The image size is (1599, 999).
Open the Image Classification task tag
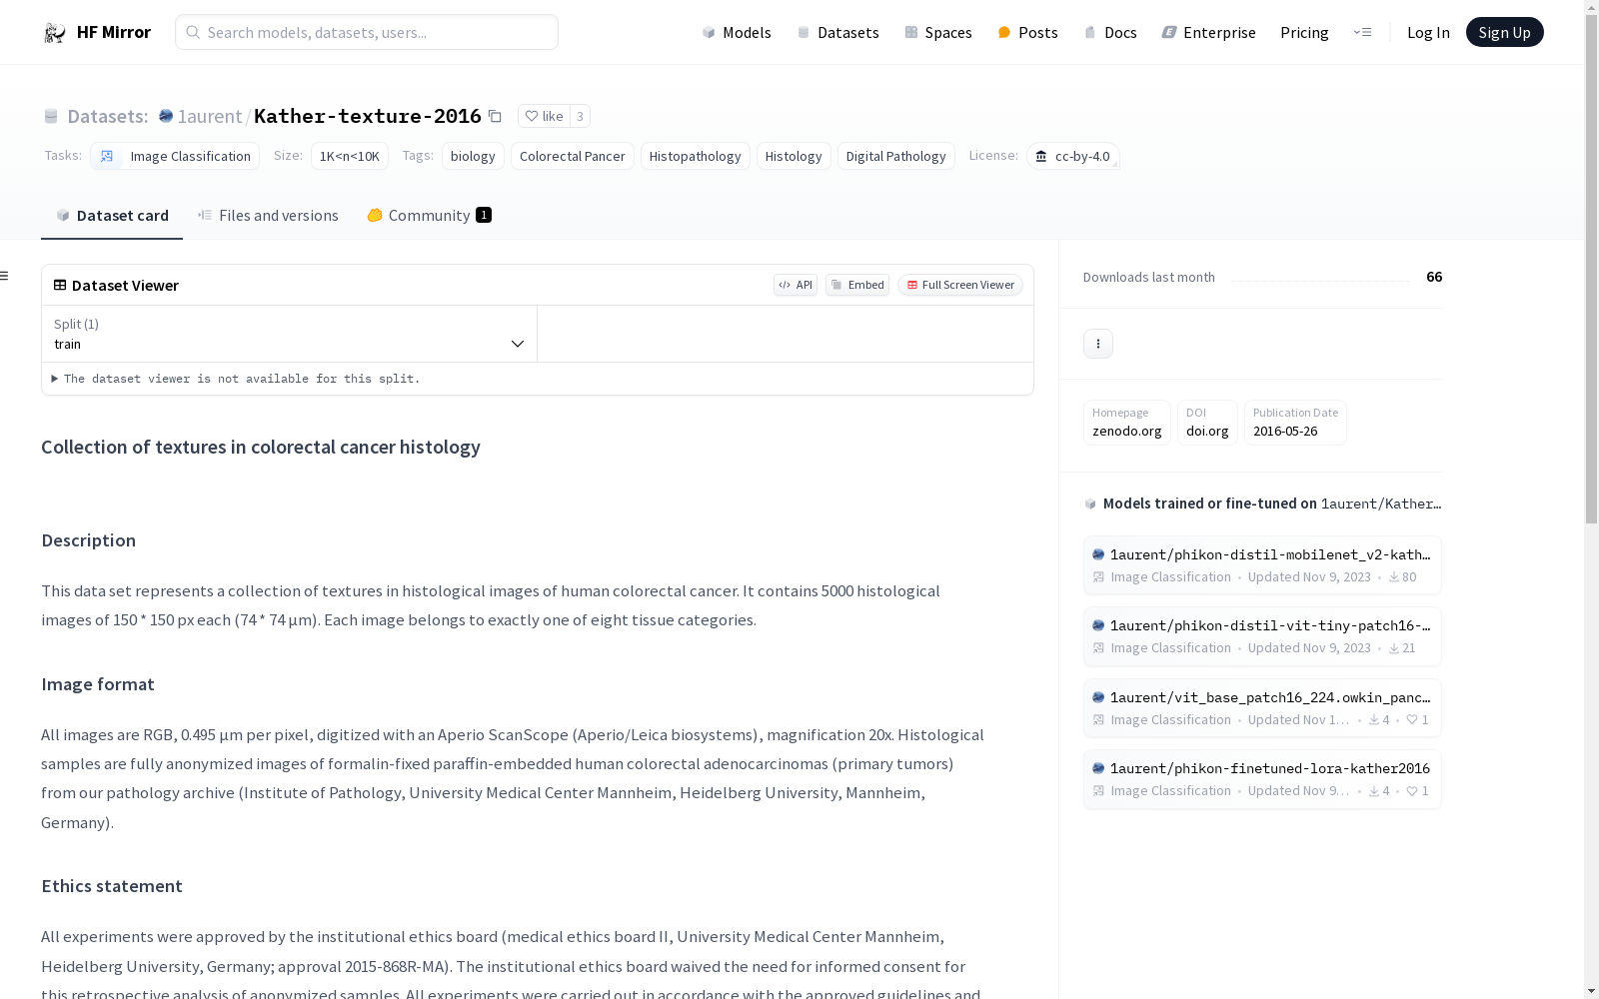coord(175,156)
